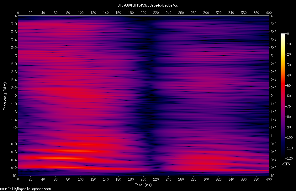Click the 1 kHz label on right axis
Viewport: 296px width, 191px height.
click(272, 136)
